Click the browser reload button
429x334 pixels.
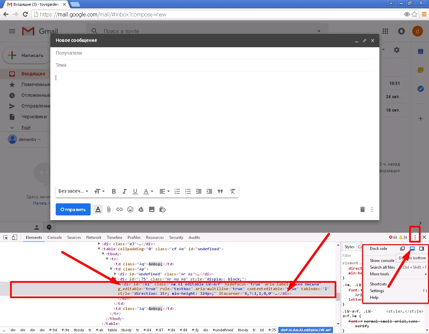25,14
